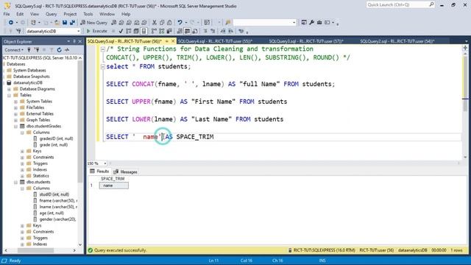This screenshot has height=265, width=471.
Task: Click the Toolbox icon next to the wrench
Action: tap(319, 23)
